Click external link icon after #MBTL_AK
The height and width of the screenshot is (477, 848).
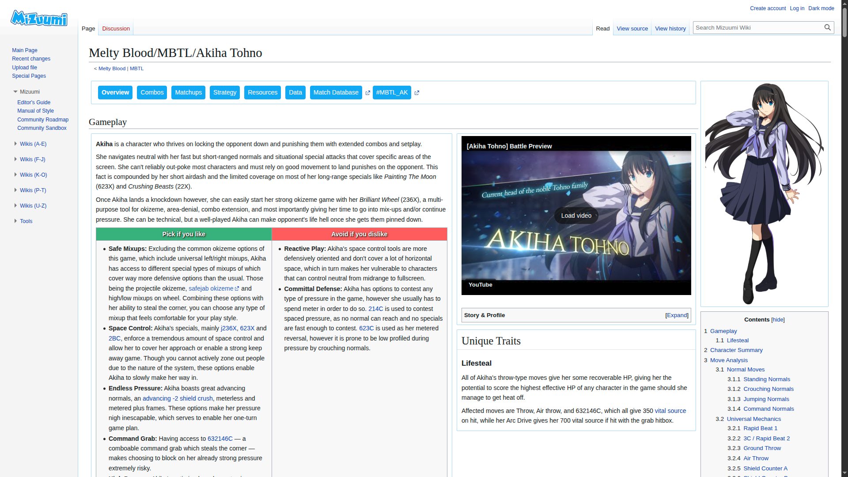(x=416, y=93)
